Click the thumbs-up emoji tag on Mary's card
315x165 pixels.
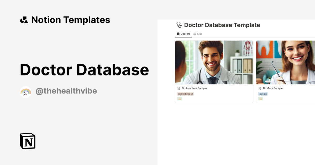[x=261, y=99]
